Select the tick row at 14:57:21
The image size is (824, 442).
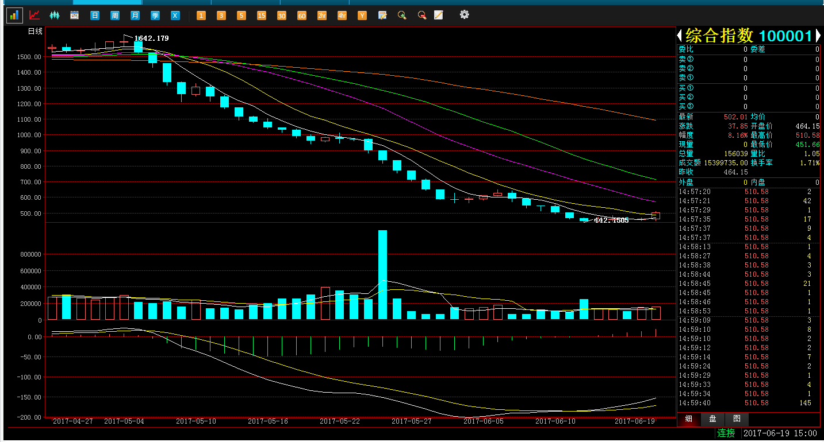point(749,201)
